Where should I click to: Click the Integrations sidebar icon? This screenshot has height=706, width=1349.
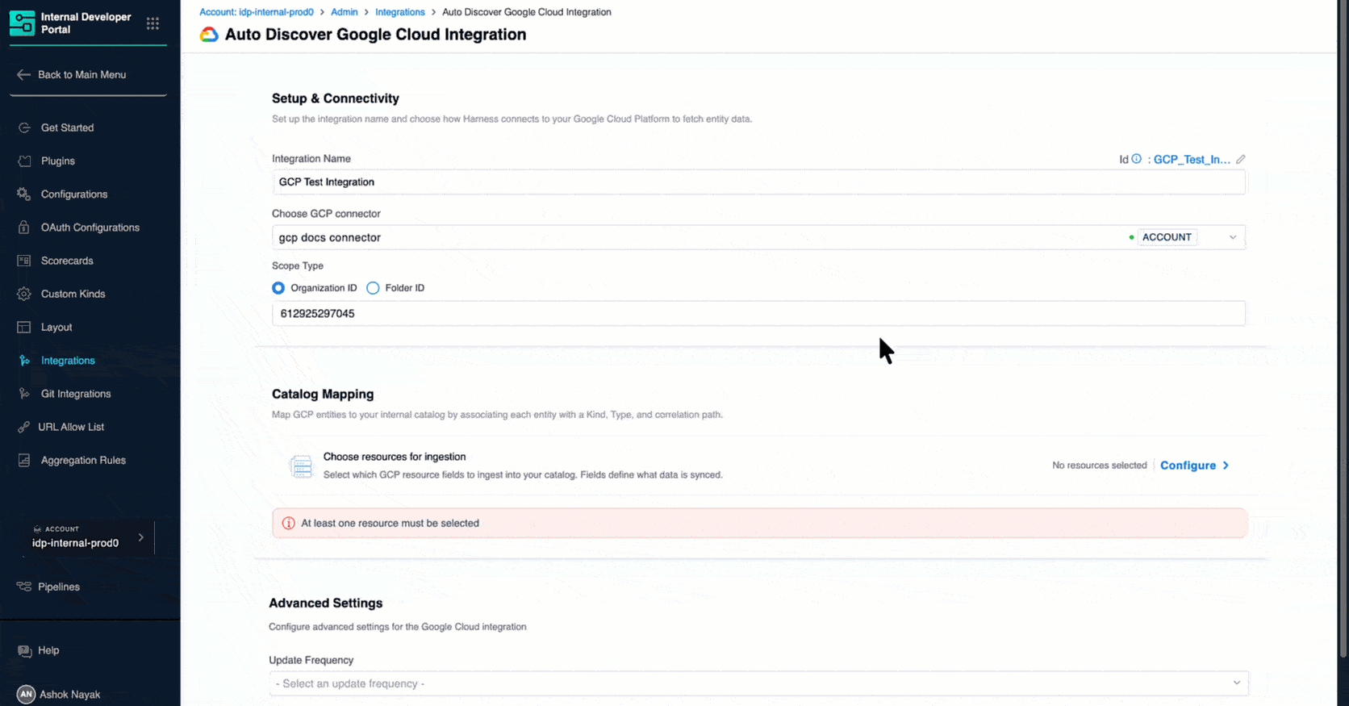(x=24, y=361)
